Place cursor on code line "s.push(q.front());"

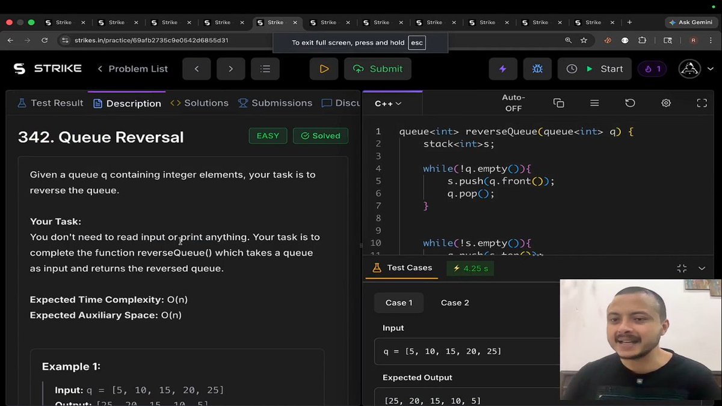pyautogui.click(x=501, y=181)
